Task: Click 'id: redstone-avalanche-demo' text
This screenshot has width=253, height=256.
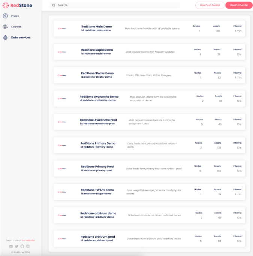Action: tap(97, 100)
